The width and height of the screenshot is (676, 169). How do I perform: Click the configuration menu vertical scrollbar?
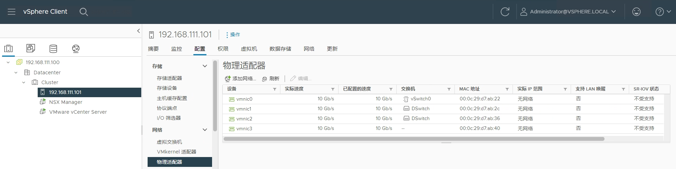point(215,96)
